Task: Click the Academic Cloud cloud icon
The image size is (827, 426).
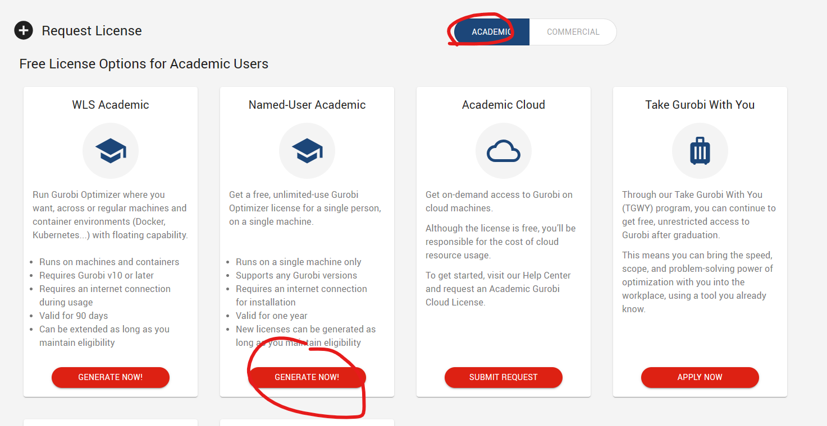Action: click(x=504, y=151)
